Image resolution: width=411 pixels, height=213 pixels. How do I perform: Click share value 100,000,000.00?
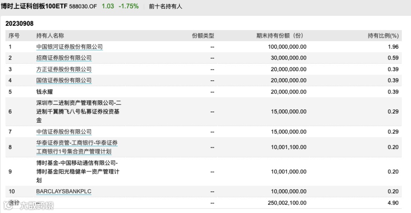pyautogui.click(x=287, y=47)
